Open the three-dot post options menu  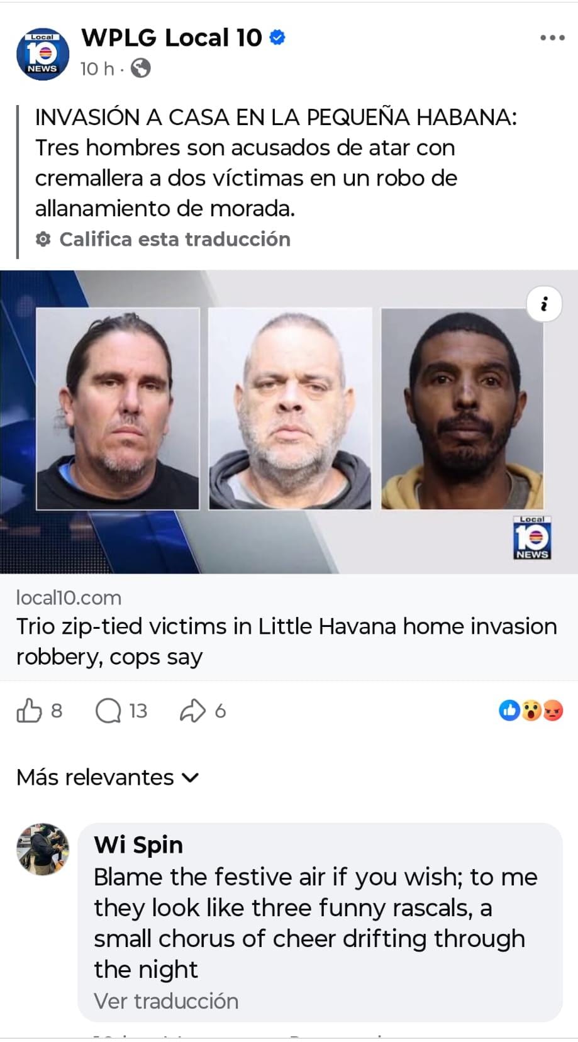552,38
